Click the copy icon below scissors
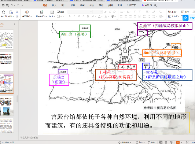Viewport: 195px width, 144px height. [17, 16]
